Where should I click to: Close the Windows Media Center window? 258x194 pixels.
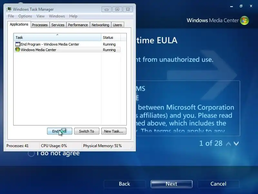[251, 6]
